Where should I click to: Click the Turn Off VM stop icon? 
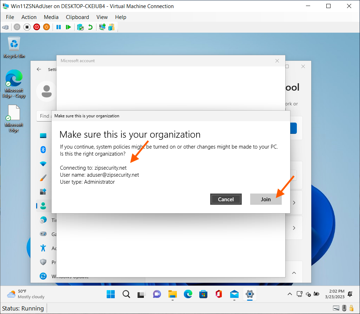coord(27,27)
